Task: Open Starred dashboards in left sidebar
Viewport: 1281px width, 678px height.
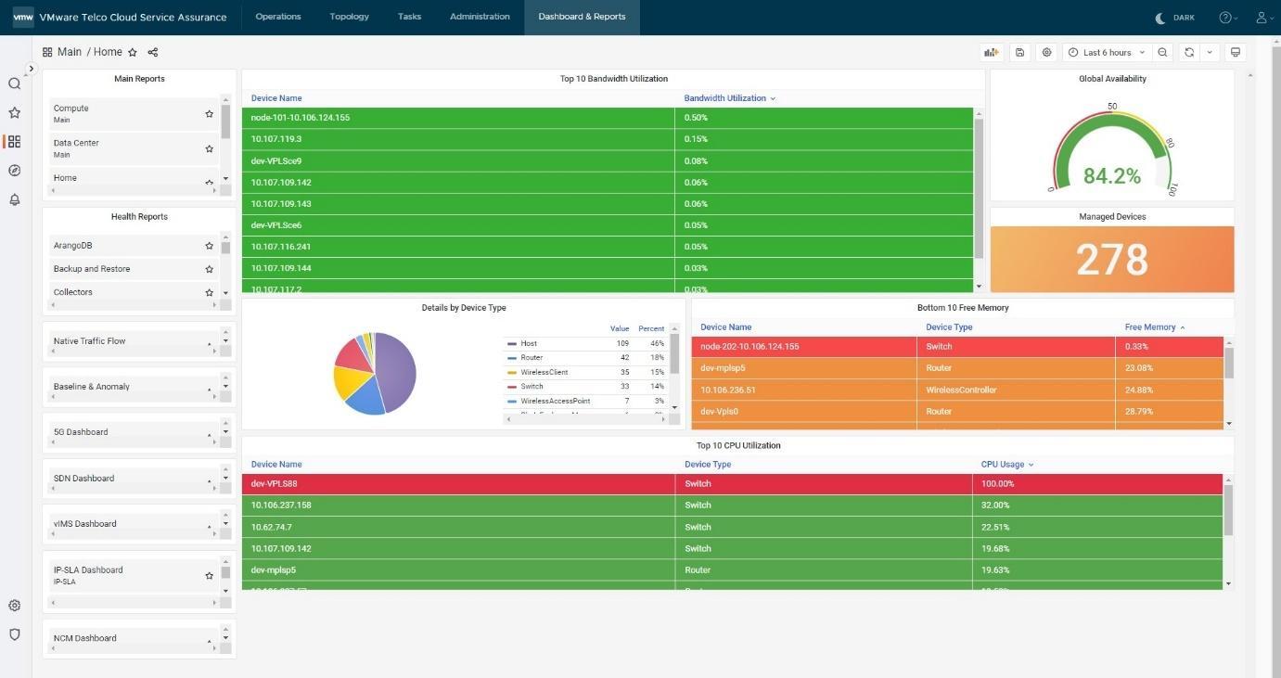Action: (14, 112)
